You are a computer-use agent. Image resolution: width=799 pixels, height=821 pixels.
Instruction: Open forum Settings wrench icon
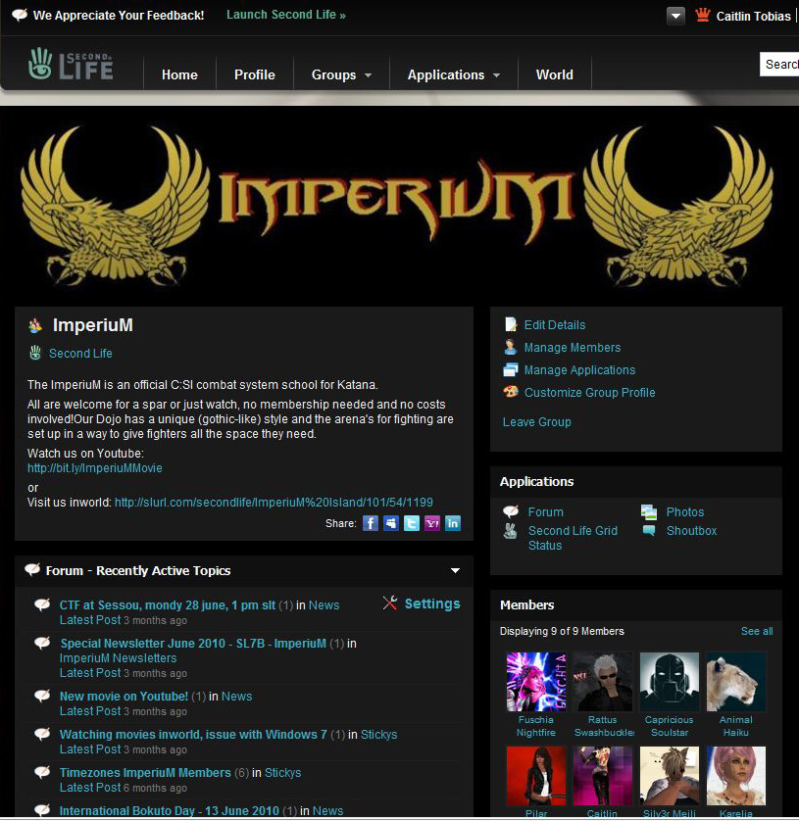(x=390, y=604)
